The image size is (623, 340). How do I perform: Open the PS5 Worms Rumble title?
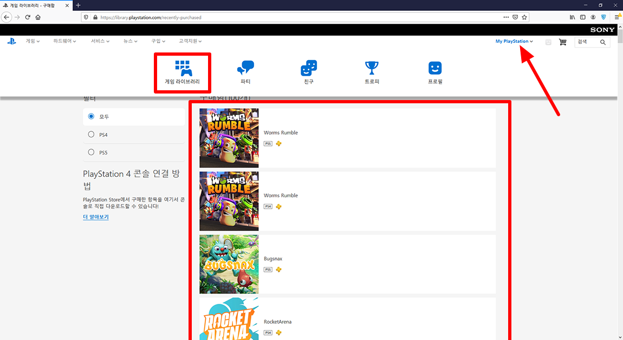pyautogui.click(x=281, y=133)
